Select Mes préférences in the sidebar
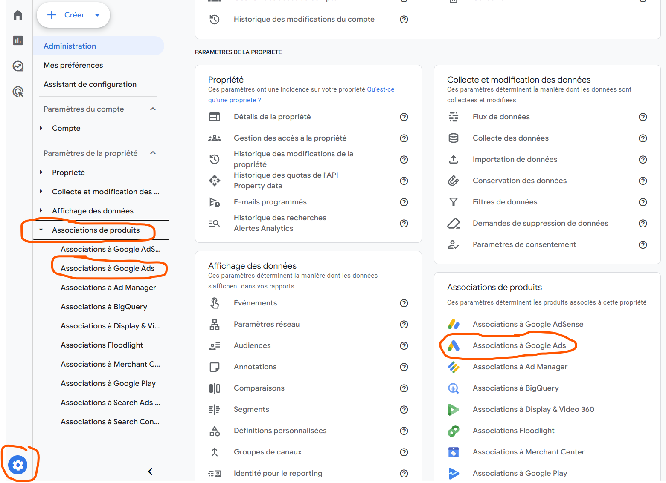Viewport: 666px width, 483px height. (73, 65)
